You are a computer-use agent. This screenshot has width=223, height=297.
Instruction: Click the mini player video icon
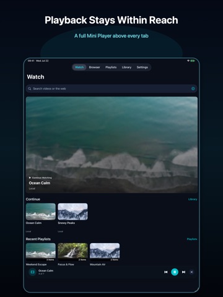pyautogui.click(x=32, y=272)
